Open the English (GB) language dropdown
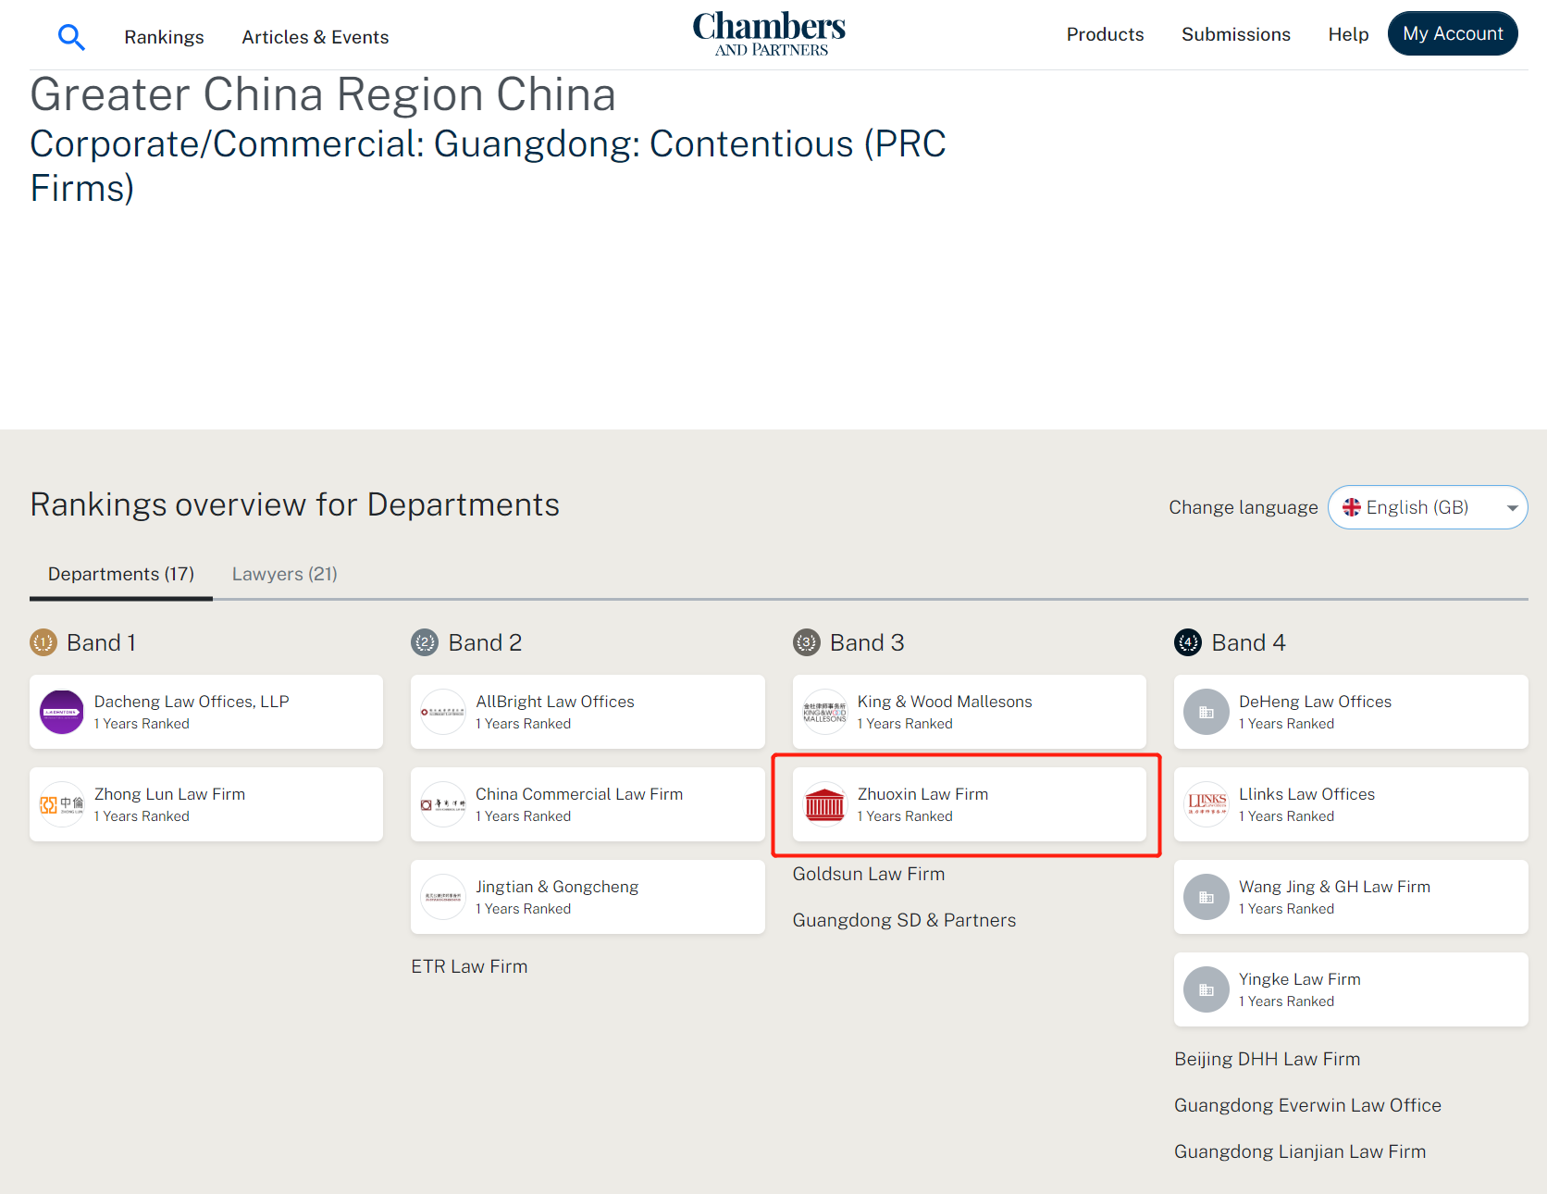The image size is (1547, 1194). coord(1428,507)
